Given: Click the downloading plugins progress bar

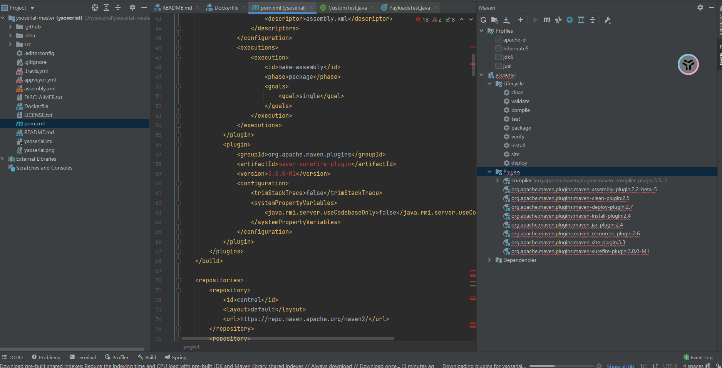Looking at the screenshot, I should pos(562,366).
